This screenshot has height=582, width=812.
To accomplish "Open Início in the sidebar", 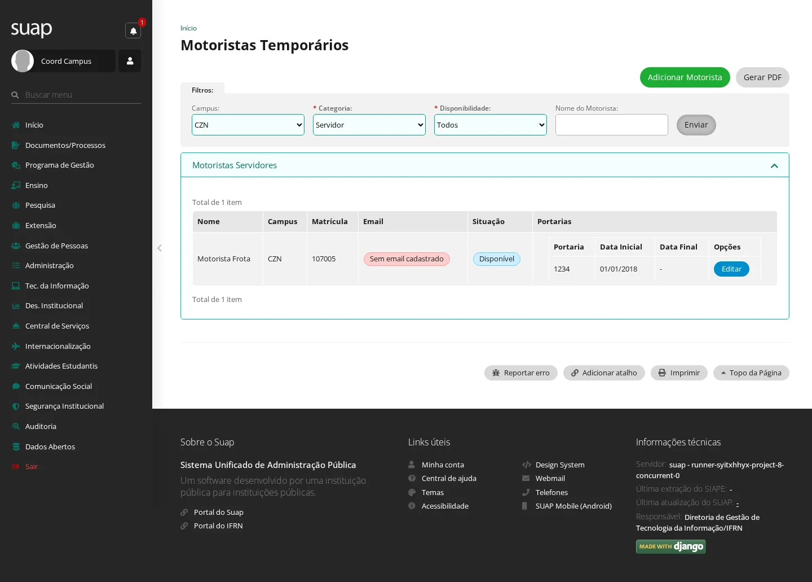I will click(34, 125).
